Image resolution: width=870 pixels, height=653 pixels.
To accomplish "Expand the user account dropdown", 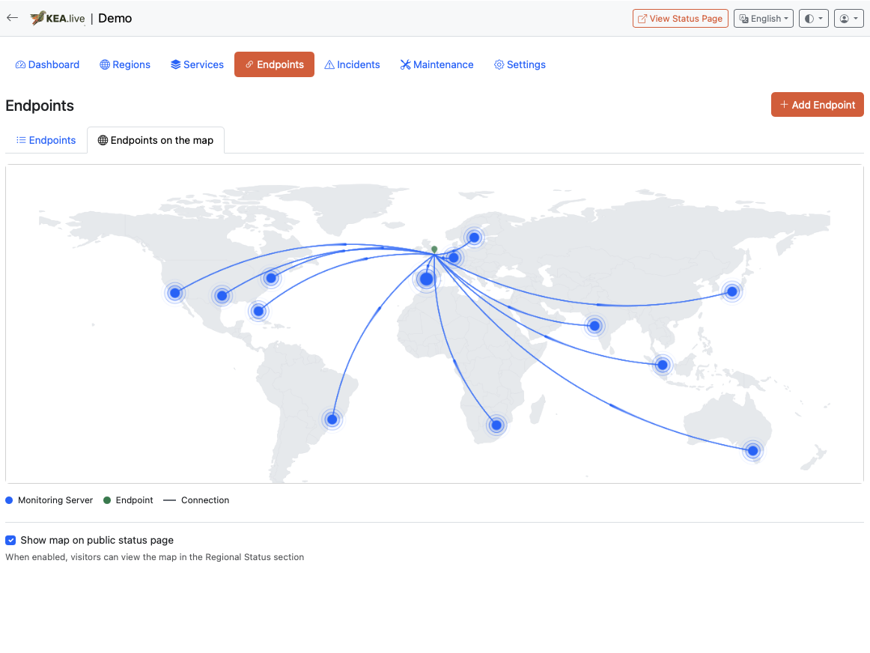I will click(x=849, y=18).
